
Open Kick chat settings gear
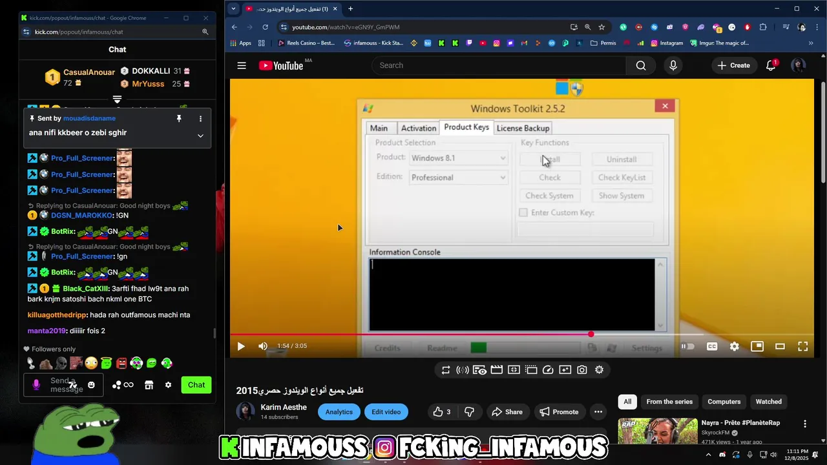(x=168, y=385)
